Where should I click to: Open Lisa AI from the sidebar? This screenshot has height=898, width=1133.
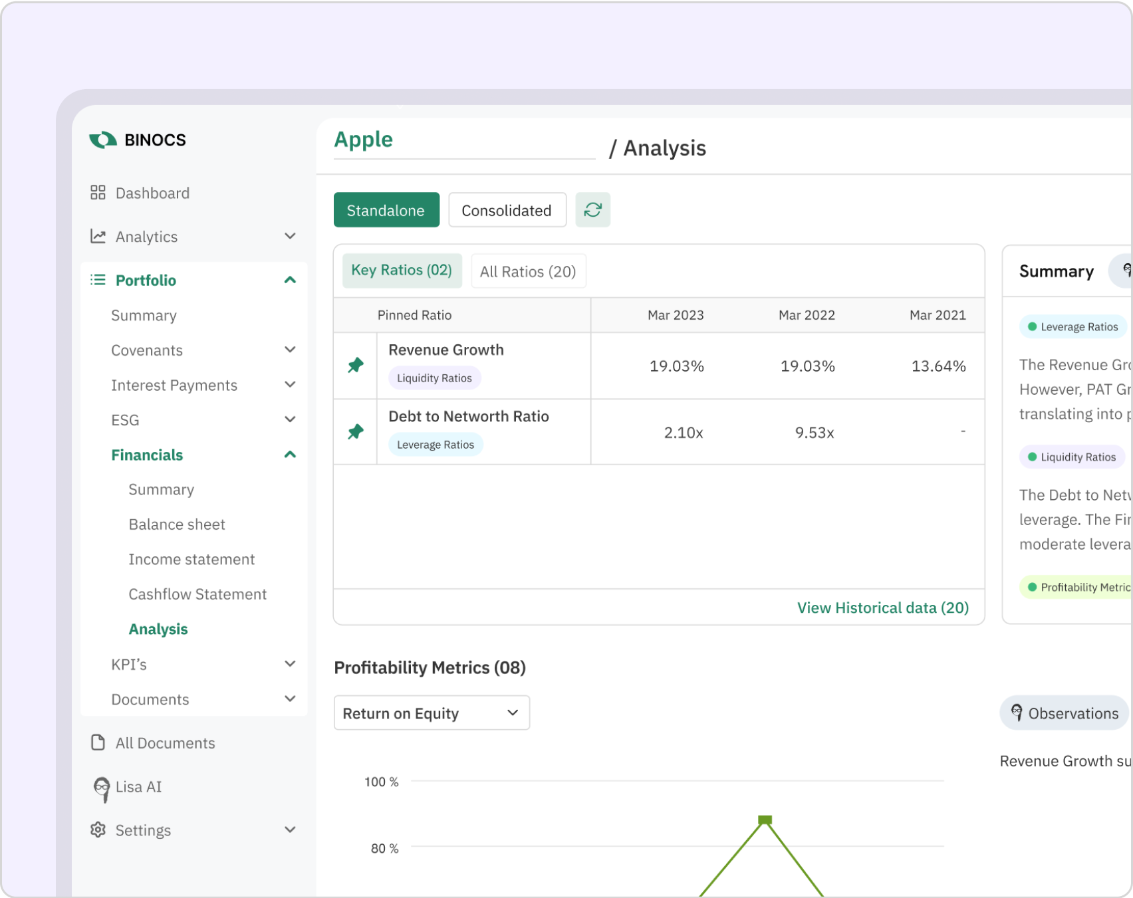[138, 787]
